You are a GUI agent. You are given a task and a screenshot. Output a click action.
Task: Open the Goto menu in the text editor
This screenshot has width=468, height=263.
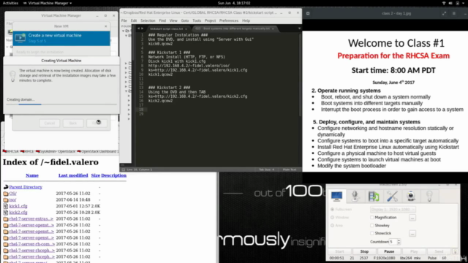coord(185,20)
